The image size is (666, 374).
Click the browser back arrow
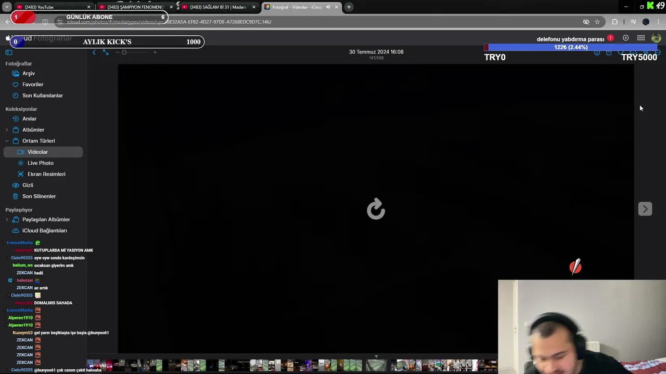7,22
